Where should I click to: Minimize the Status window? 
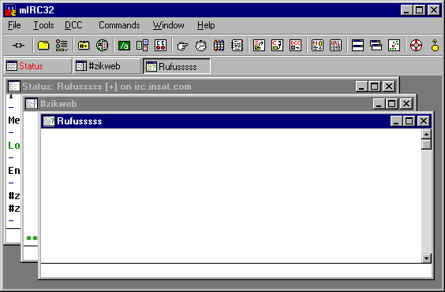(361, 87)
